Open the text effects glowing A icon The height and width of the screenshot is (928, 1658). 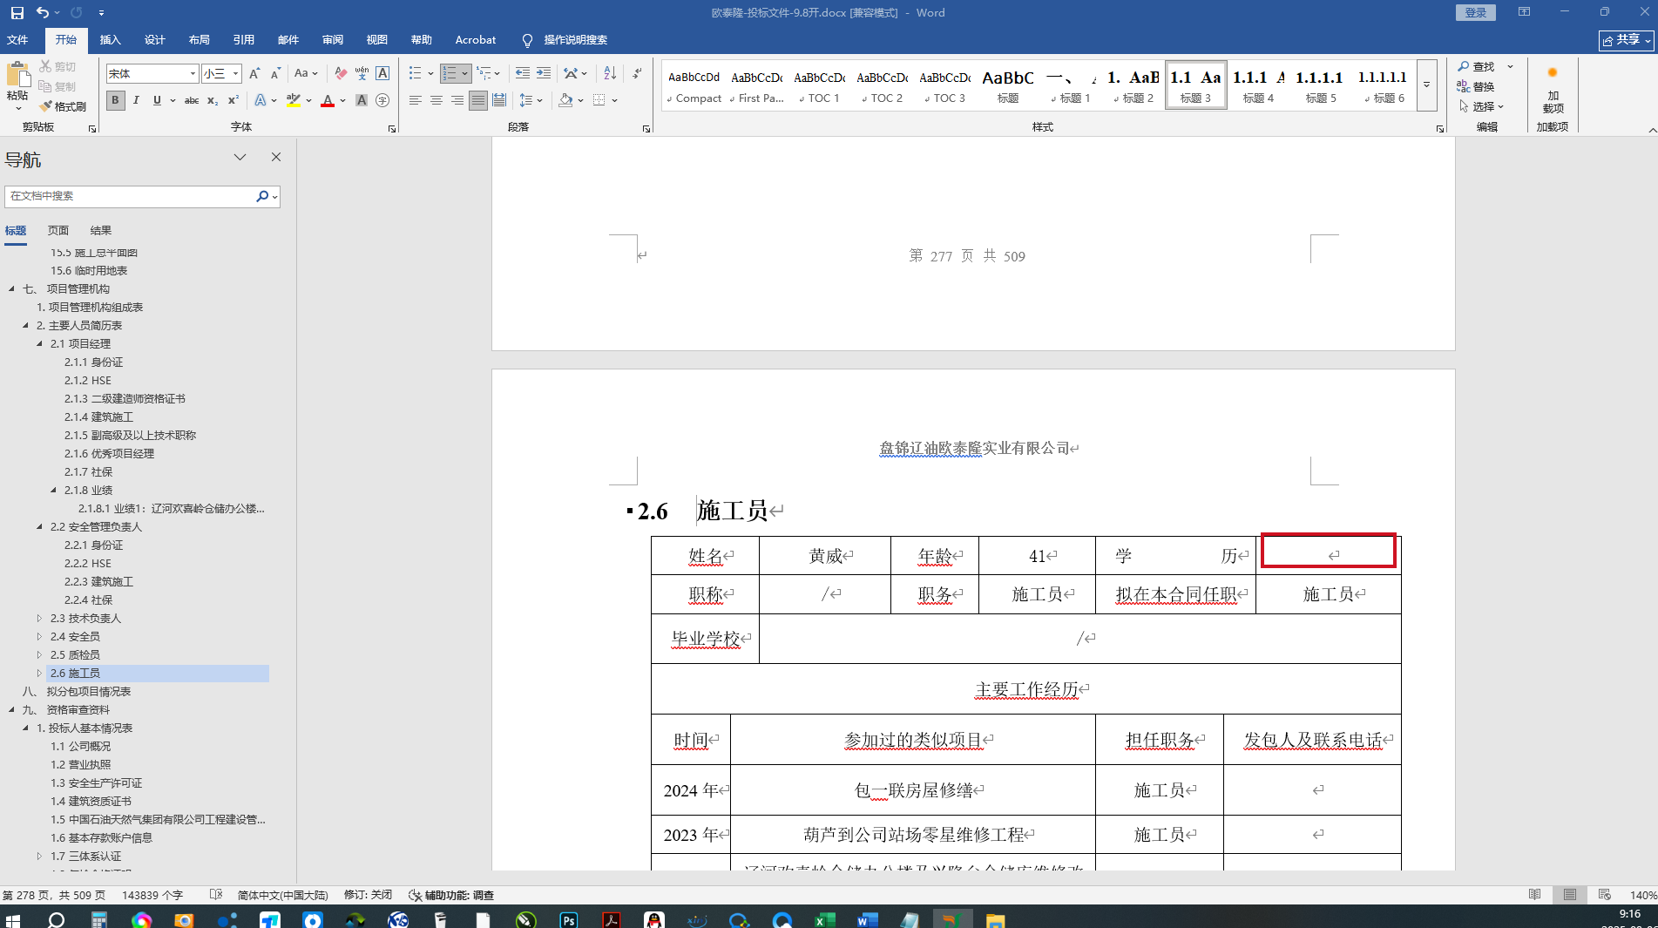pyautogui.click(x=261, y=100)
